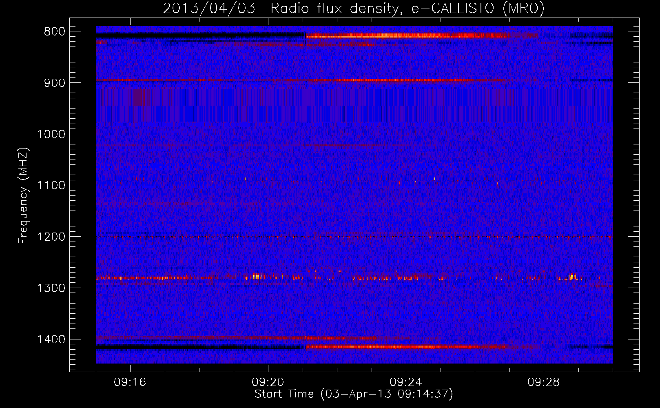The height and width of the screenshot is (408, 660).
Task: Click the 800 frequency tick label
Action: (x=55, y=32)
